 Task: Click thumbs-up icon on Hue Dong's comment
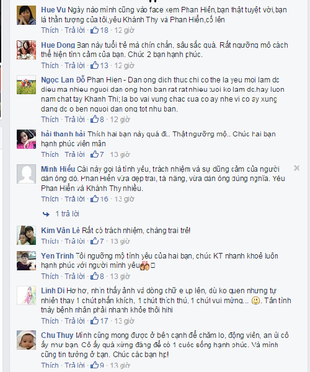(x=94, y=65)
